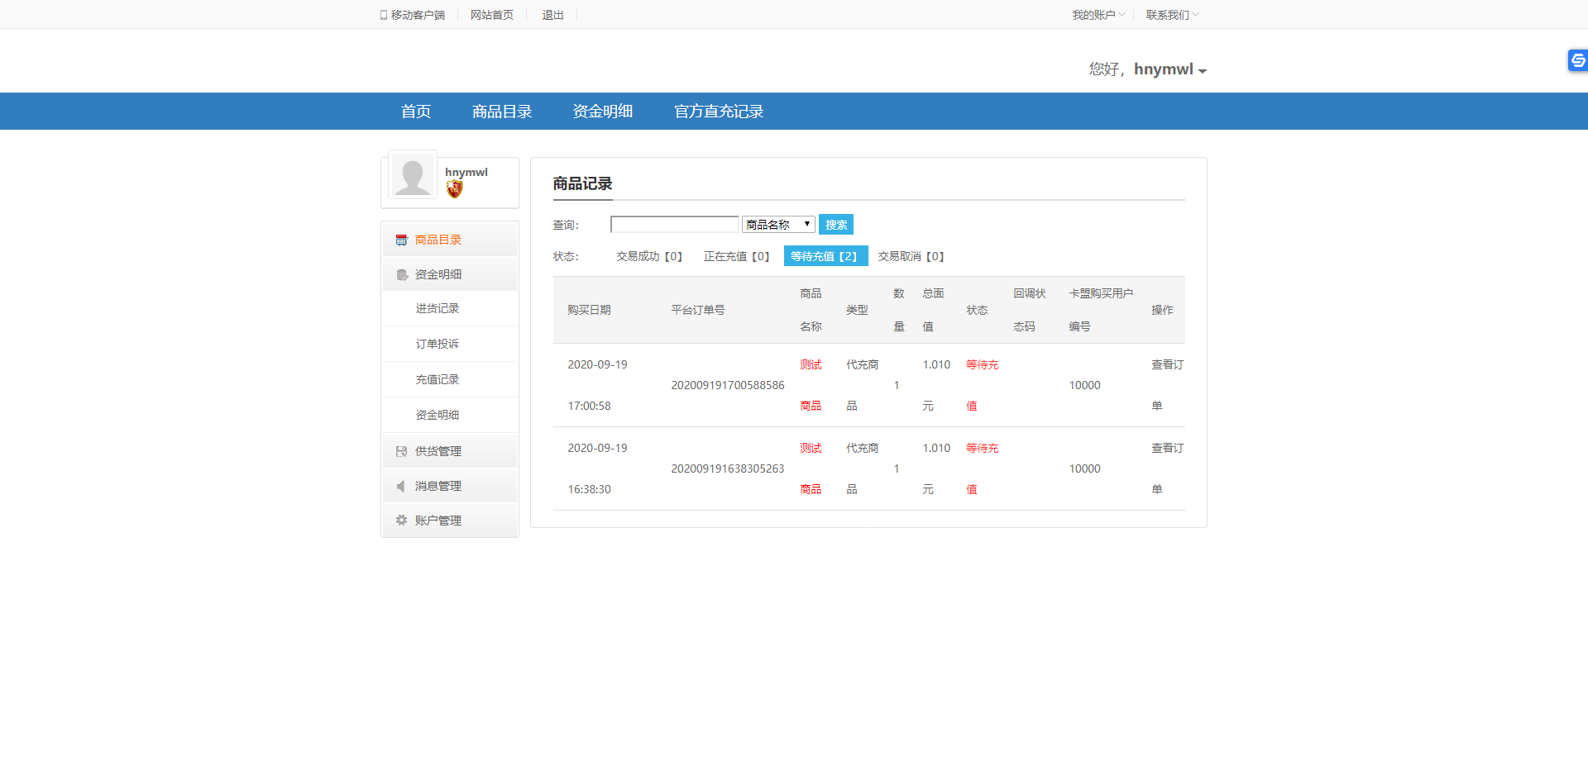1588x761 pixels.
Task: Open 进货记录 in sidebar
Action: pos(438,308)
